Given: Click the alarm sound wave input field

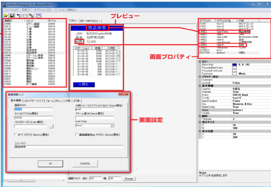Looking at the screenshot, I should (x=95, y=118).
